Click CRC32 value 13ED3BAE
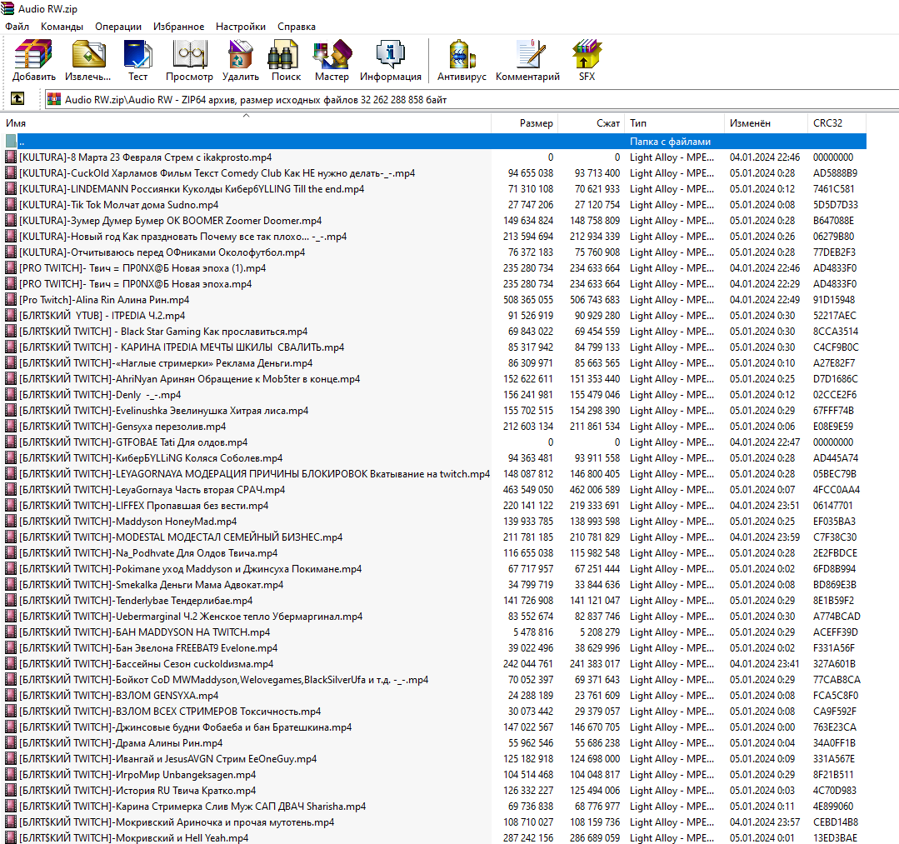 (835, 837)
